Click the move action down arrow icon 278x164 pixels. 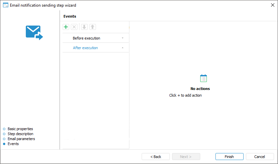click(84, 27)
